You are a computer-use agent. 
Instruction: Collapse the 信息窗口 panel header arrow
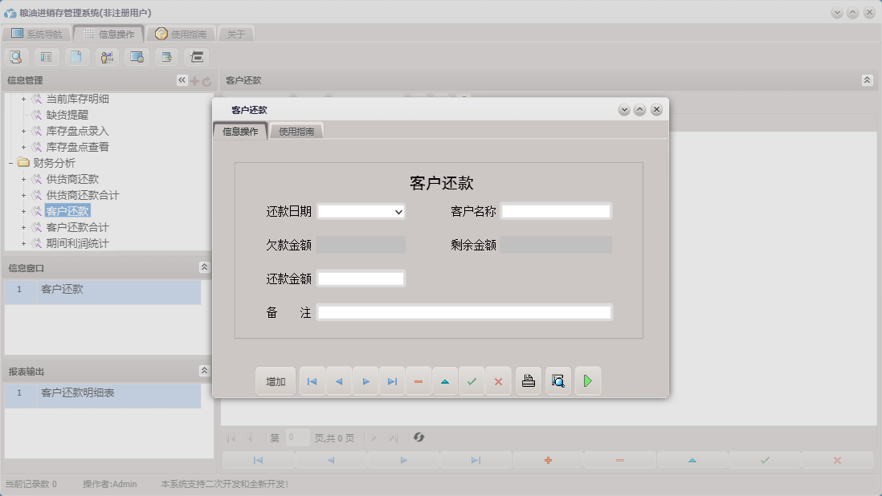204,267
